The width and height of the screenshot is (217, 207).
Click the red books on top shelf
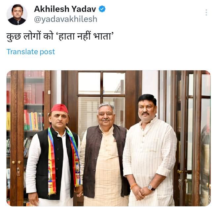click(34, 93)
